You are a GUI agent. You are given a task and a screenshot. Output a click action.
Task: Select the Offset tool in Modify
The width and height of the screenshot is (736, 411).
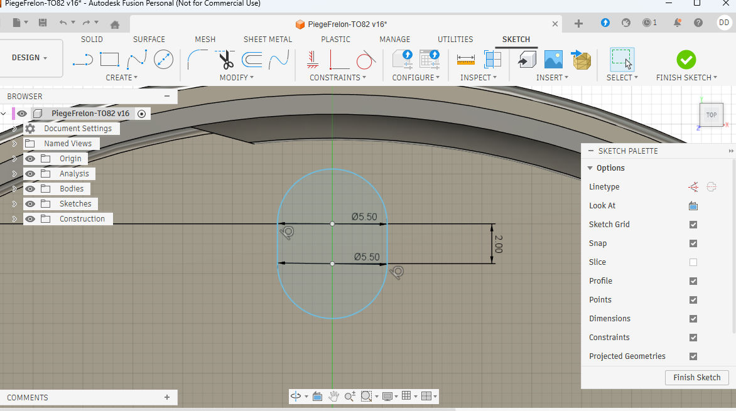point(252,60)
